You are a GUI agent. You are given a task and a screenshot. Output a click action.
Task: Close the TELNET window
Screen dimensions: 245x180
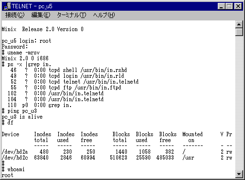[238, 6]
